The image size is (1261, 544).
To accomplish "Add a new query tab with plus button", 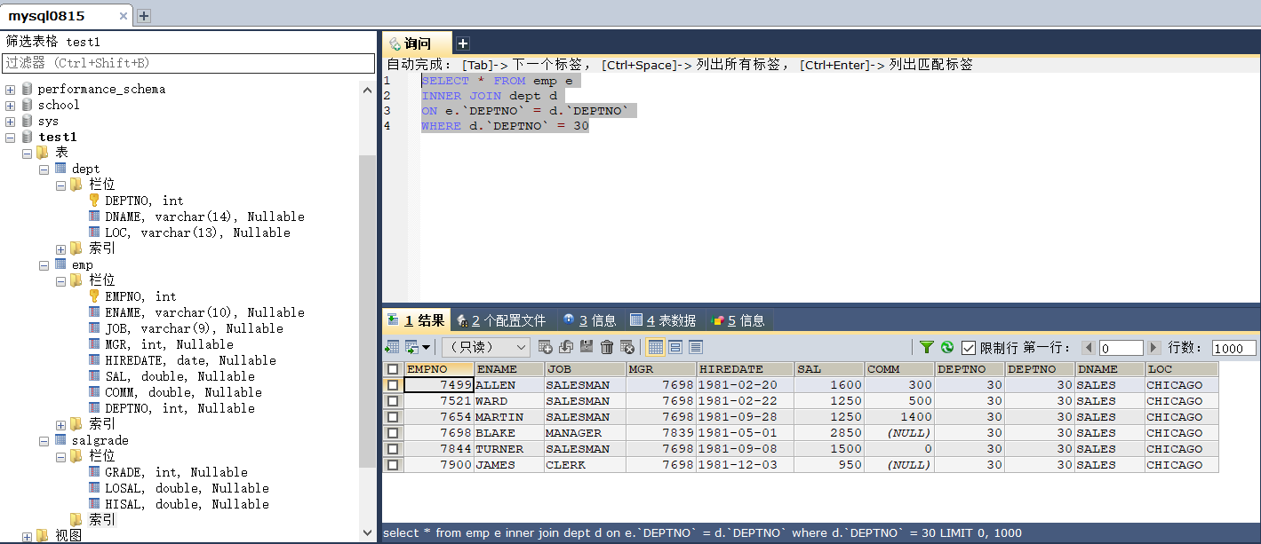I will click(x=463, y=43).
